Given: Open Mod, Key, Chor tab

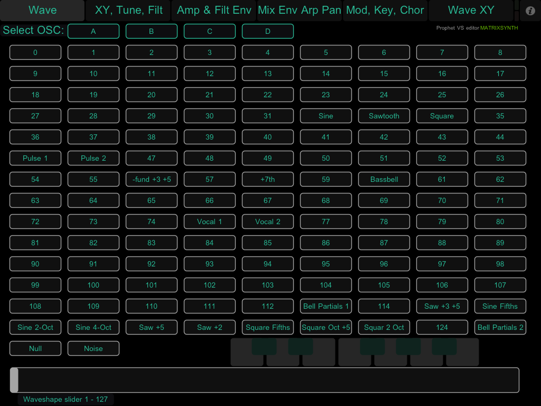Looking at the screenshot, I should click(385, 11).
